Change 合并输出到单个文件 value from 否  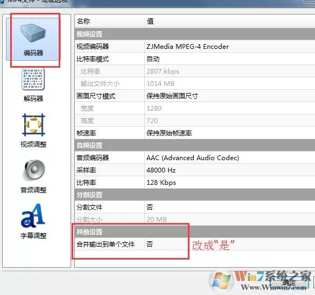pyautogui.click(x=229, y=244)
